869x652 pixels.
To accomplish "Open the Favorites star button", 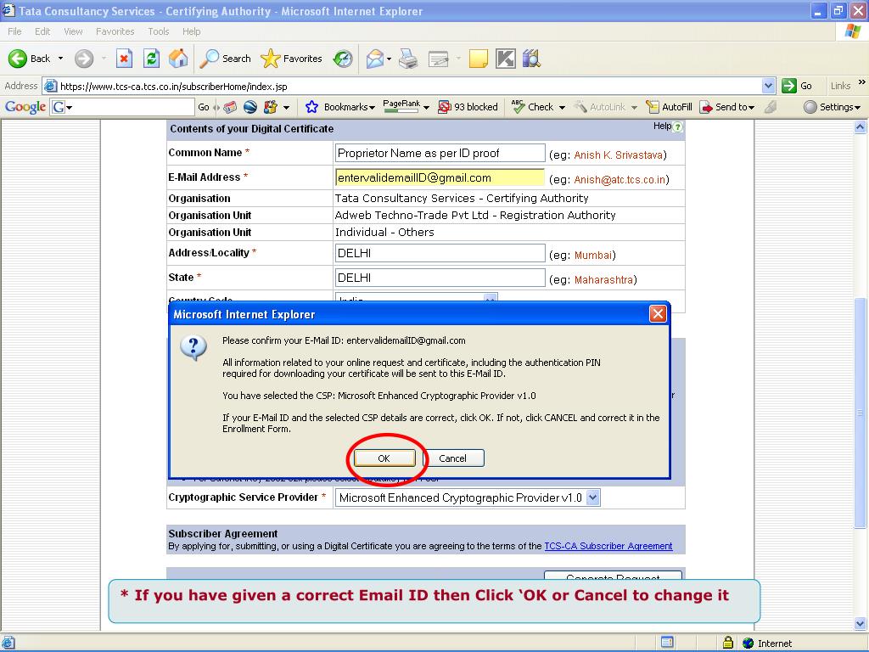I will point(291,59).
